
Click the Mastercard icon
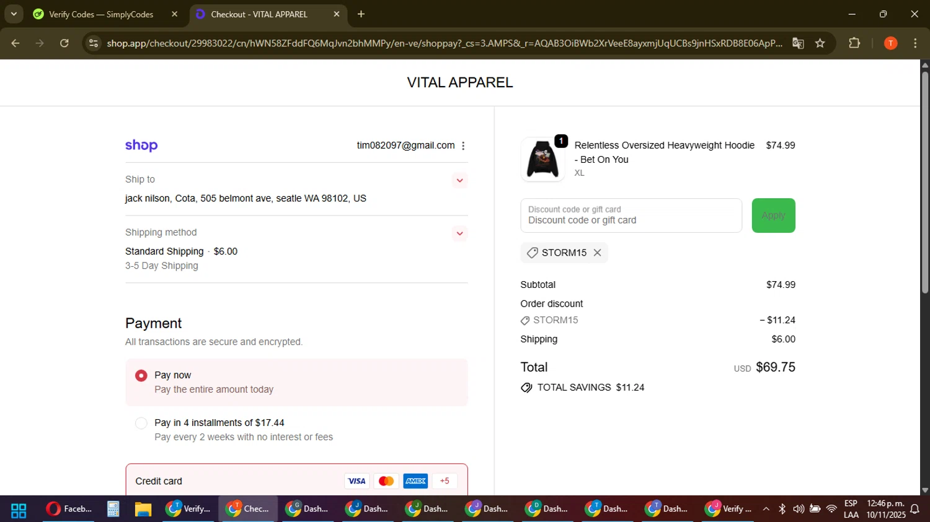coord(386,481)
